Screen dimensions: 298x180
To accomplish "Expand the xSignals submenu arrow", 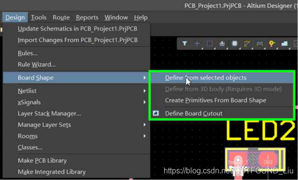I will click(145, 102).
